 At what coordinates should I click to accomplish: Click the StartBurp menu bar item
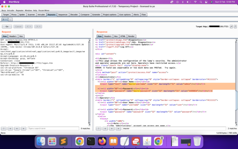[14, 2]
